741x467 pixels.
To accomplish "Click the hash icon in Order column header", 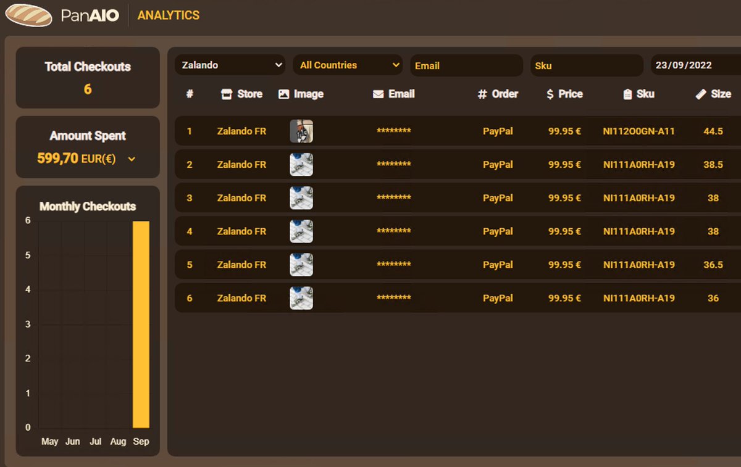I will 482,94.
